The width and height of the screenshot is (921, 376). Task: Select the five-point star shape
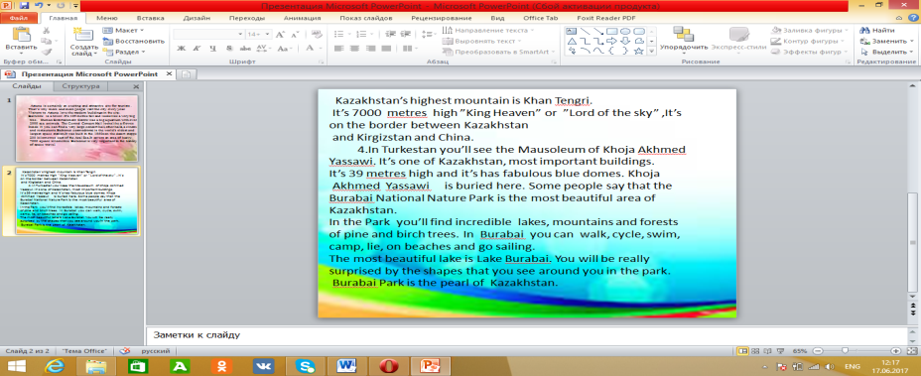[638, 52]
